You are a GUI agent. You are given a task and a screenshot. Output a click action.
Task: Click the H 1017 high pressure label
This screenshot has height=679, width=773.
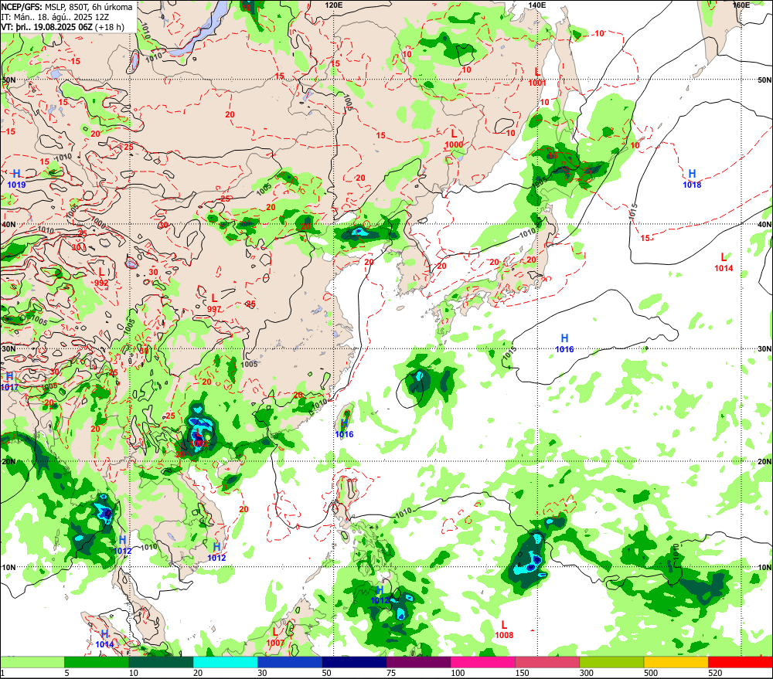click(9, 382)
